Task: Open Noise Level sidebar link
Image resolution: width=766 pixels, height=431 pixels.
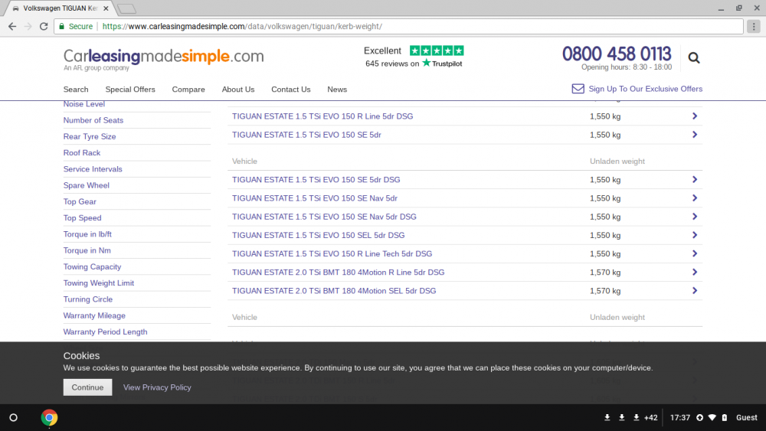Action: pos(84,104)
